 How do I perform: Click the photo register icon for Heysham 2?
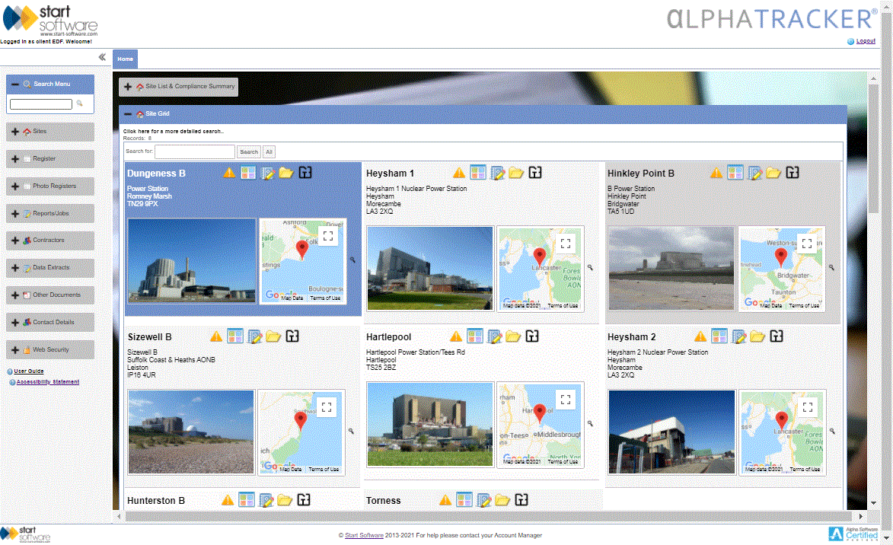[x=719, y=336]
